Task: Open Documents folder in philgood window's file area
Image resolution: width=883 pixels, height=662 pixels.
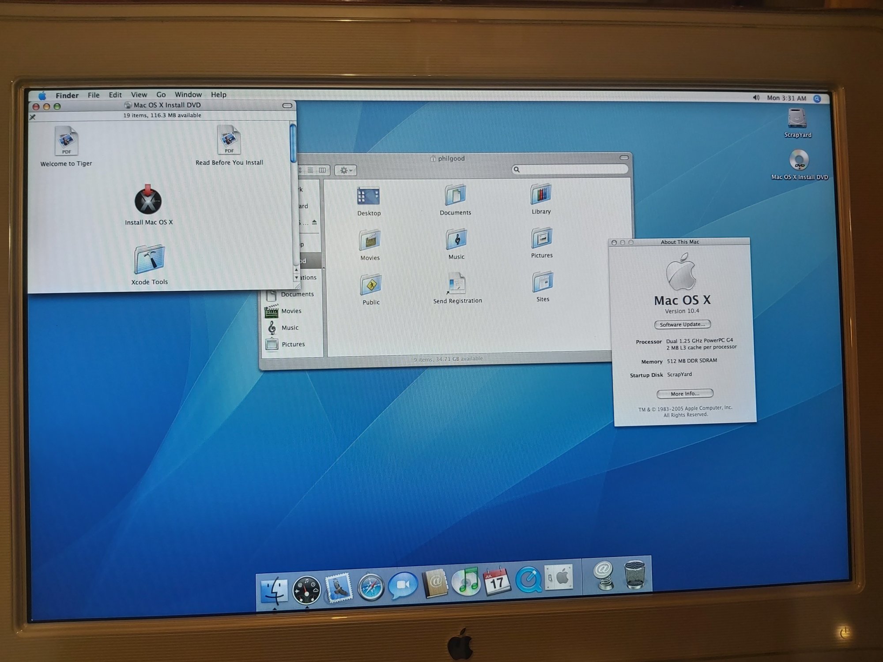Action: pos(455,195)
